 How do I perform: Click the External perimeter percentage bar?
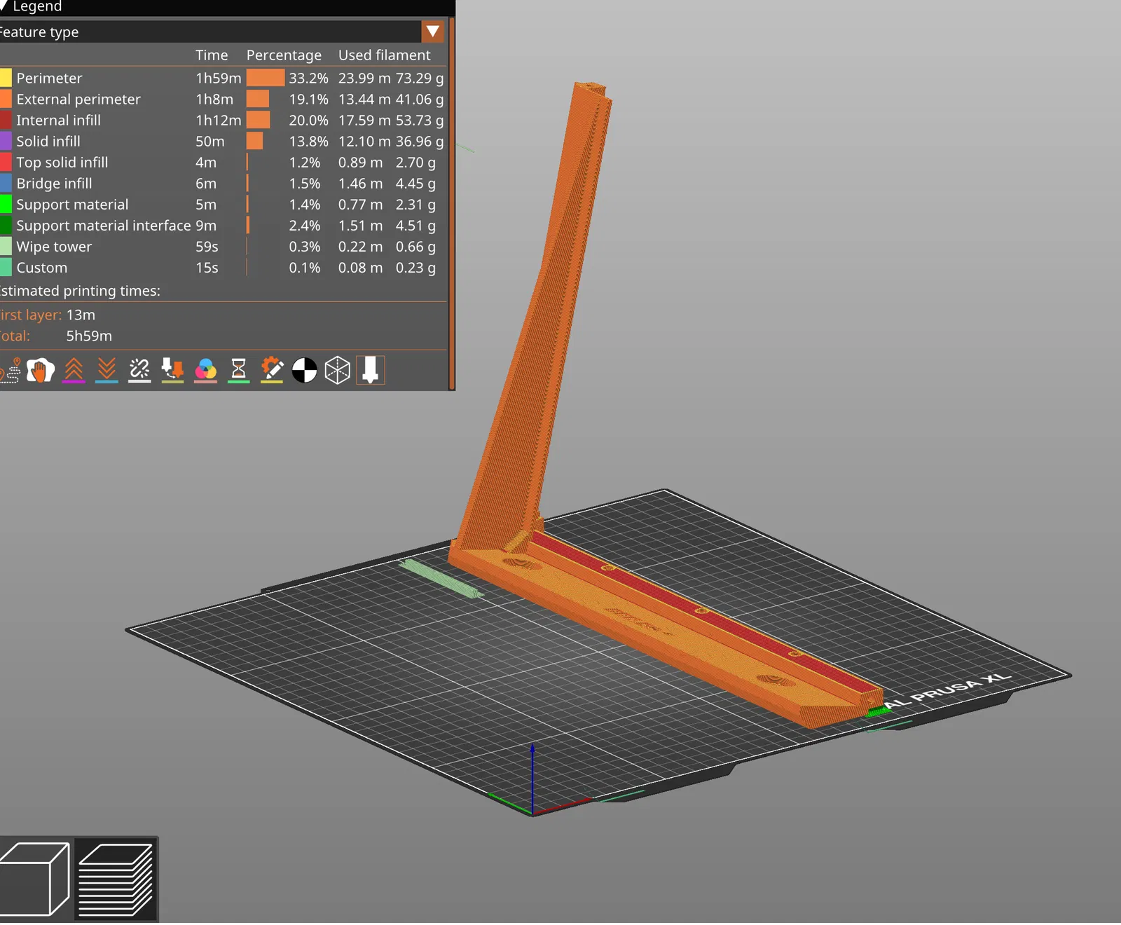pos(258,99)
